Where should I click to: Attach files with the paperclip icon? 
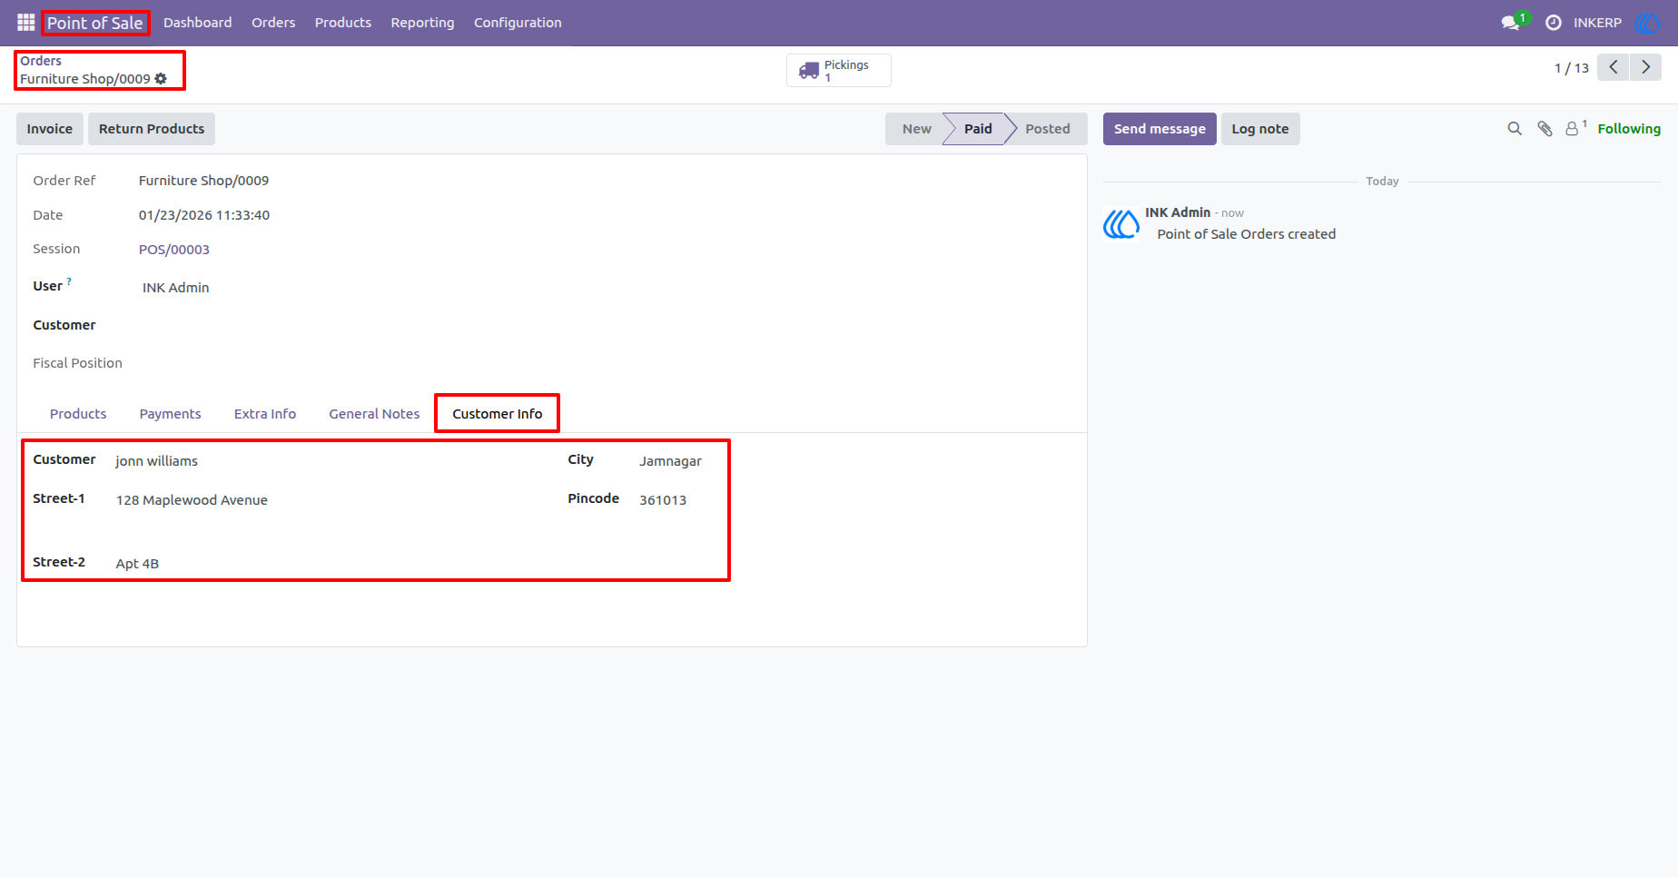[x=1545, y=129]
